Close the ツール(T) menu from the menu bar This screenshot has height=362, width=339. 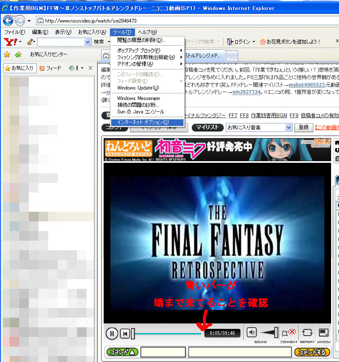(x=122, y=32)
